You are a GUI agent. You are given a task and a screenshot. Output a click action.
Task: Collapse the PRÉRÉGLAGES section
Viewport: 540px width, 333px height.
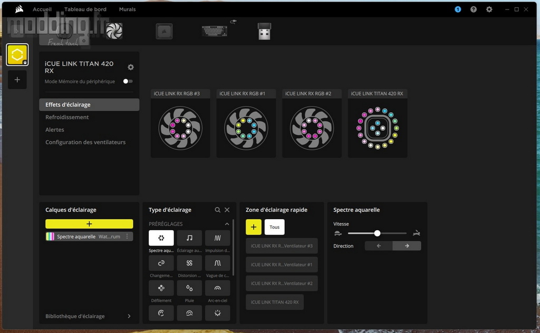click(227, 224)
